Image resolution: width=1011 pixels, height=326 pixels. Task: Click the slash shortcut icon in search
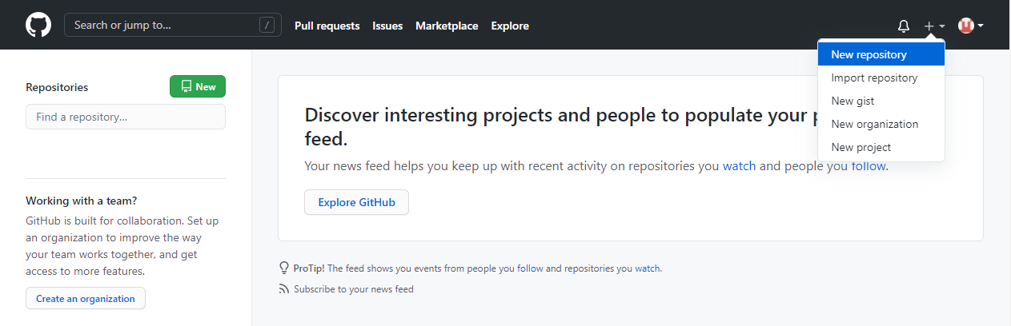[x=267, y=25]
